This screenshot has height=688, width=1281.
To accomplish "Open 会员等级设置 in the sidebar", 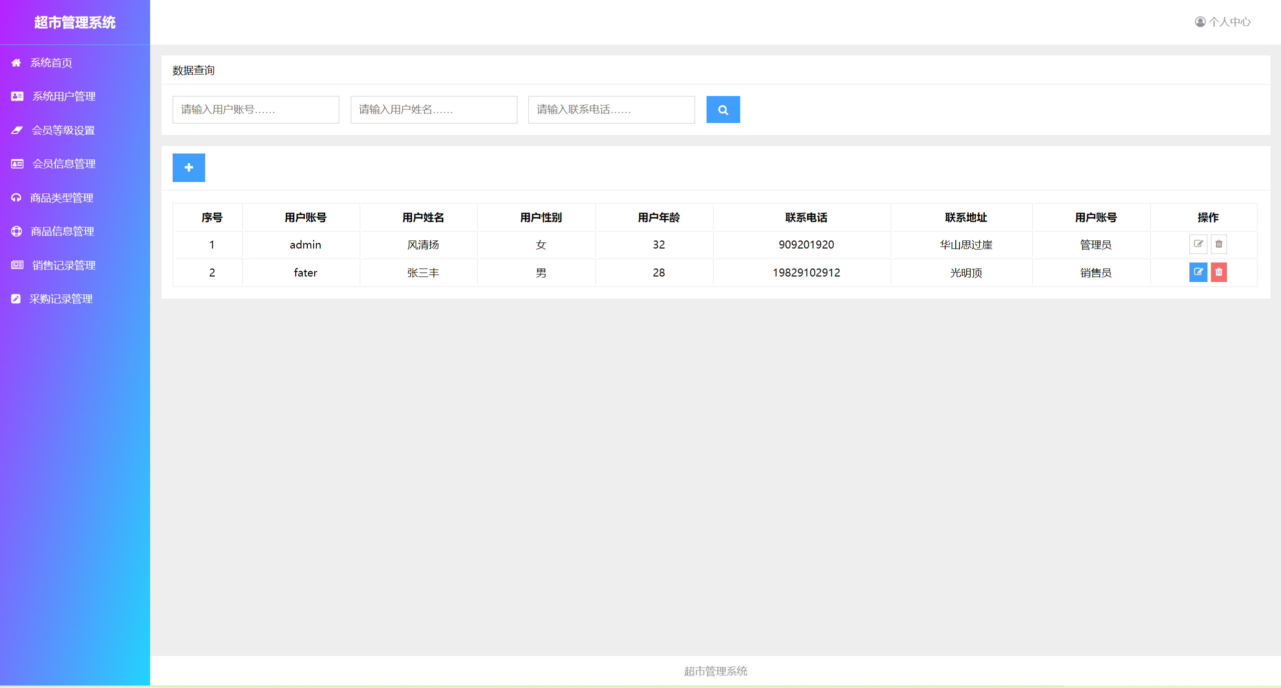I will (63, 130).
